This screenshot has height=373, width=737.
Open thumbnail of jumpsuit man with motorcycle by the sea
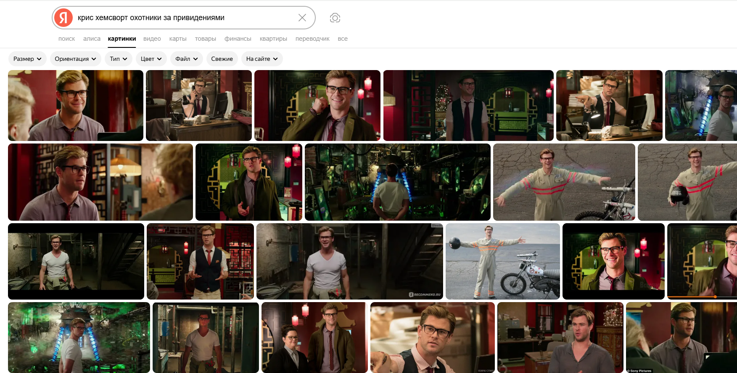503,261
